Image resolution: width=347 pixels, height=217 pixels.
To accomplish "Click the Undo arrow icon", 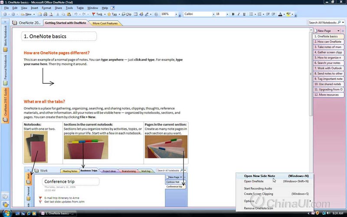I will [76, 14].
